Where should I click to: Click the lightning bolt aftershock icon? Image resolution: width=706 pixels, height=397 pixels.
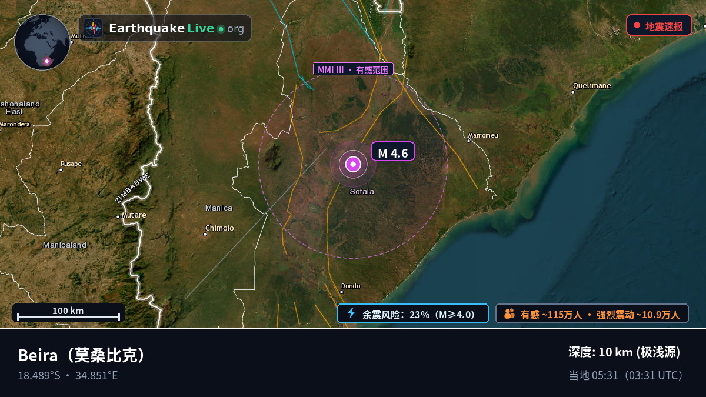click(351, 313)
